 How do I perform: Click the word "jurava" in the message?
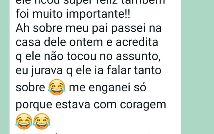pyautogui.click(x=47, y=71)
